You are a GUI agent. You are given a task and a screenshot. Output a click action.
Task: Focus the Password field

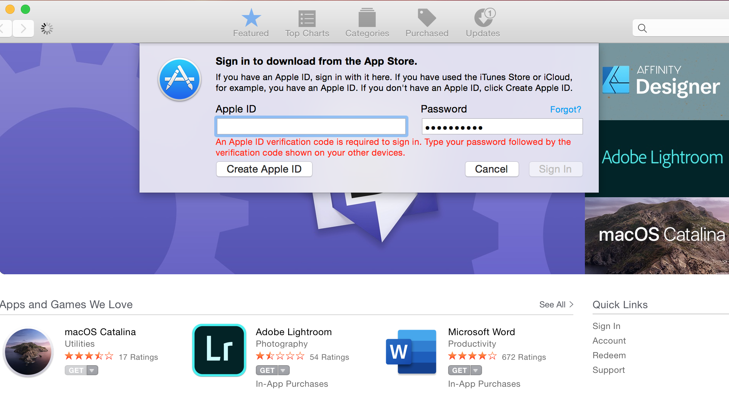[x=502, y=126]
